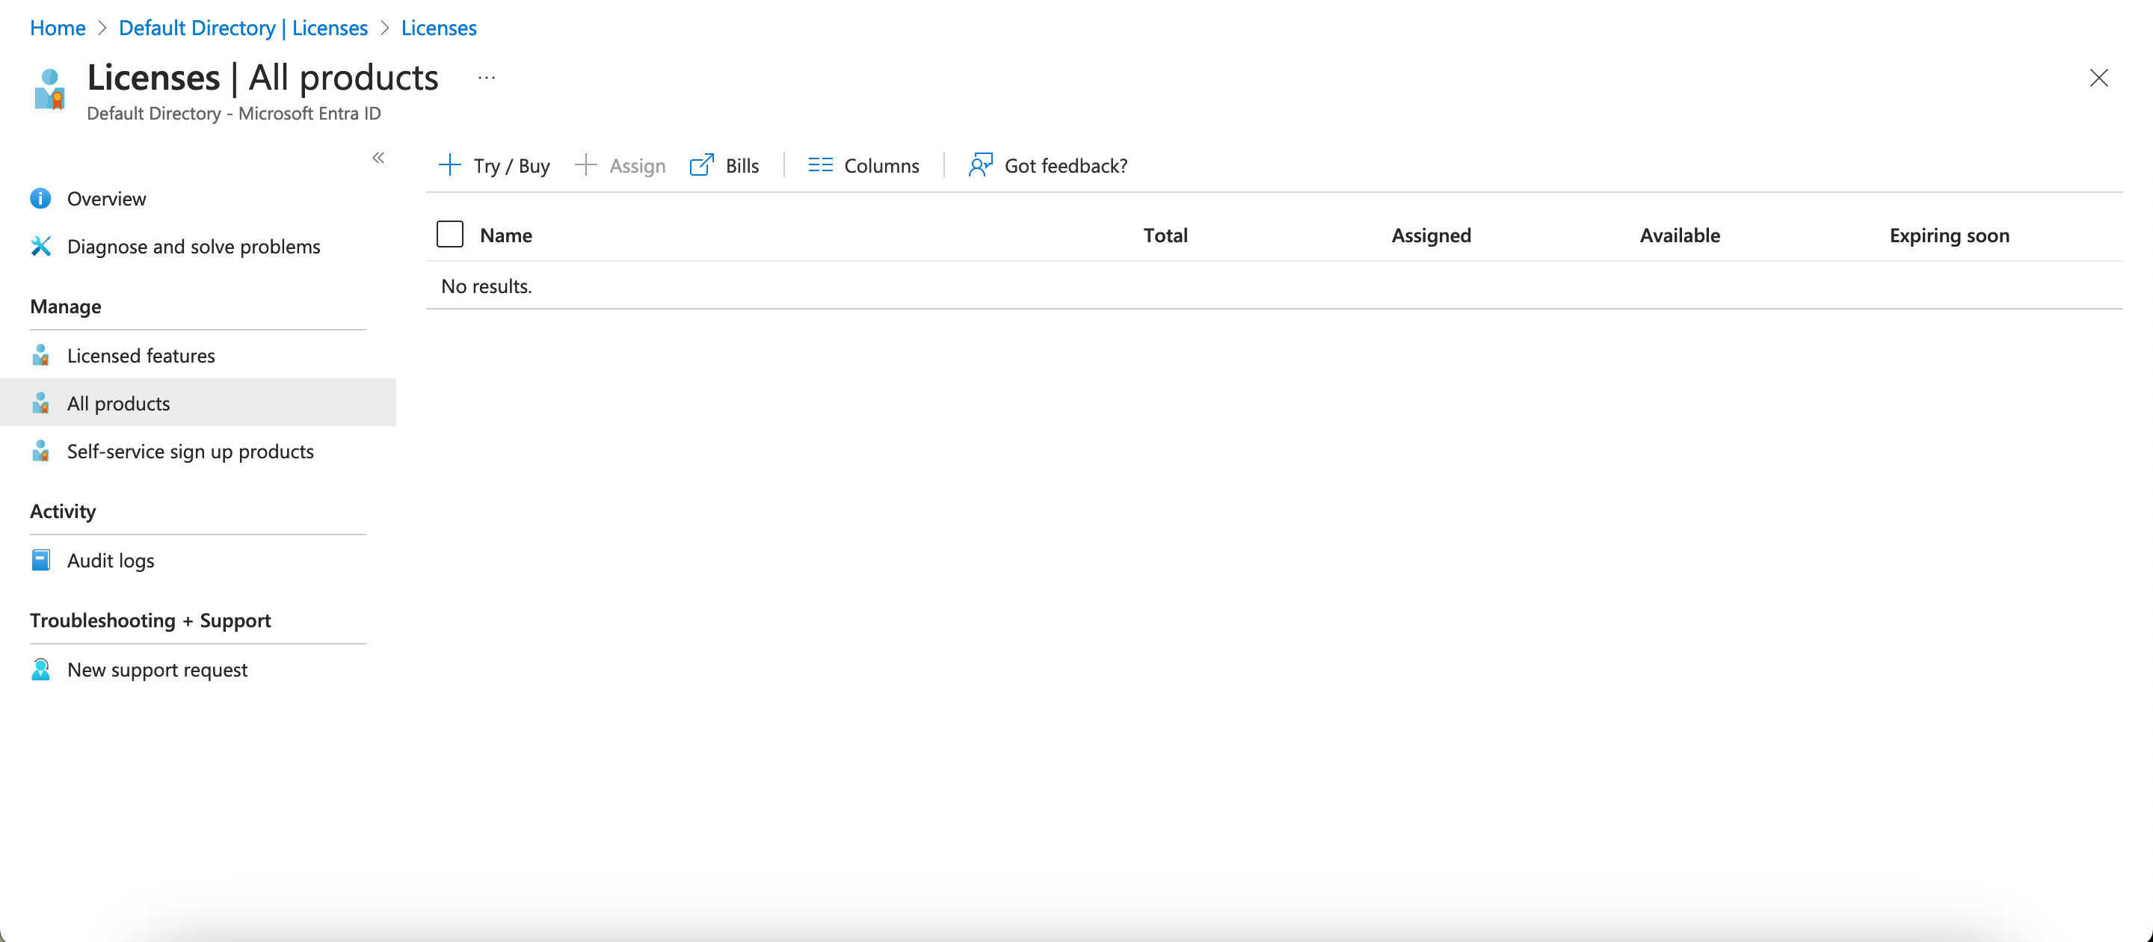Click the Diagnose and solve problems wrench icon
Viewport: 2153px width, 942px height.
click(x=40, y=246)
